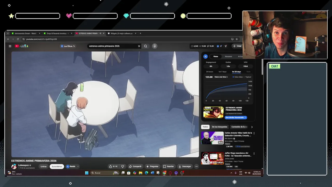Viewport: 332px width, 187px height.
Task: Open the Palabras Mayores video thumbnail
Action: tap(212, 138)
